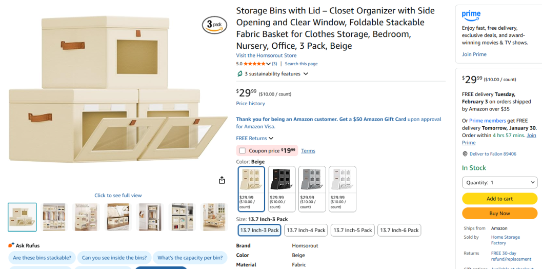Click the 3 pack badge on the product image

coord(214,25)
